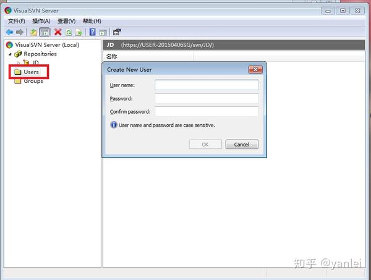Select VisualSVN Server (Local) root node
Image resolution: width=371 pixels, height=280 pixels.
click(x=47, y=45)
